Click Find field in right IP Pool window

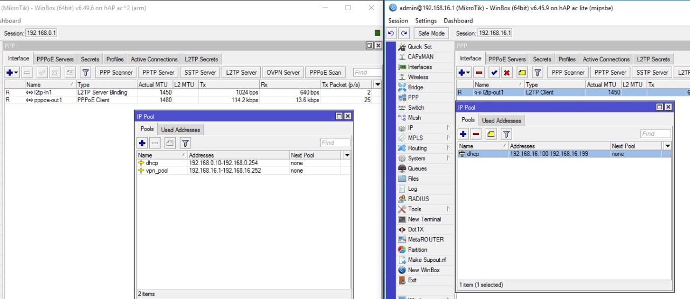655,134
